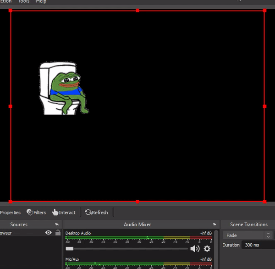Click the Scene Transitions panel title
275x269 pixels.
pyautogui.click(x=249, y=224)
